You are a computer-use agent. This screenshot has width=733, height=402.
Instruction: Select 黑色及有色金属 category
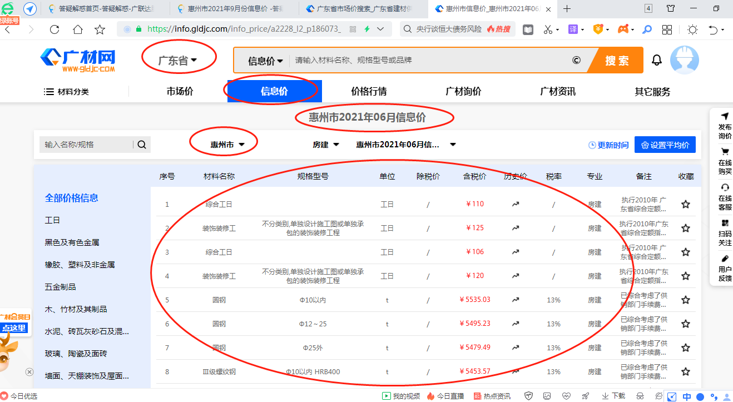tap(72, 242)
